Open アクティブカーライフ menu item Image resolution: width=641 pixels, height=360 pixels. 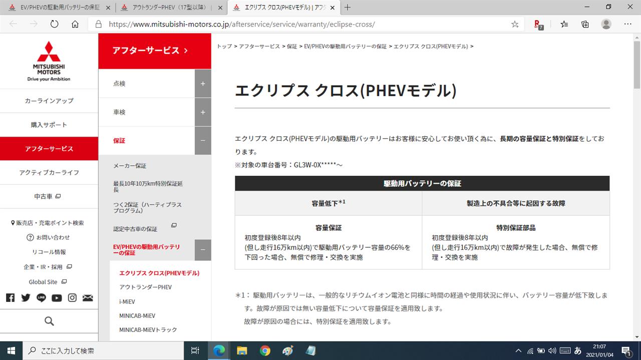coord(49,172)
